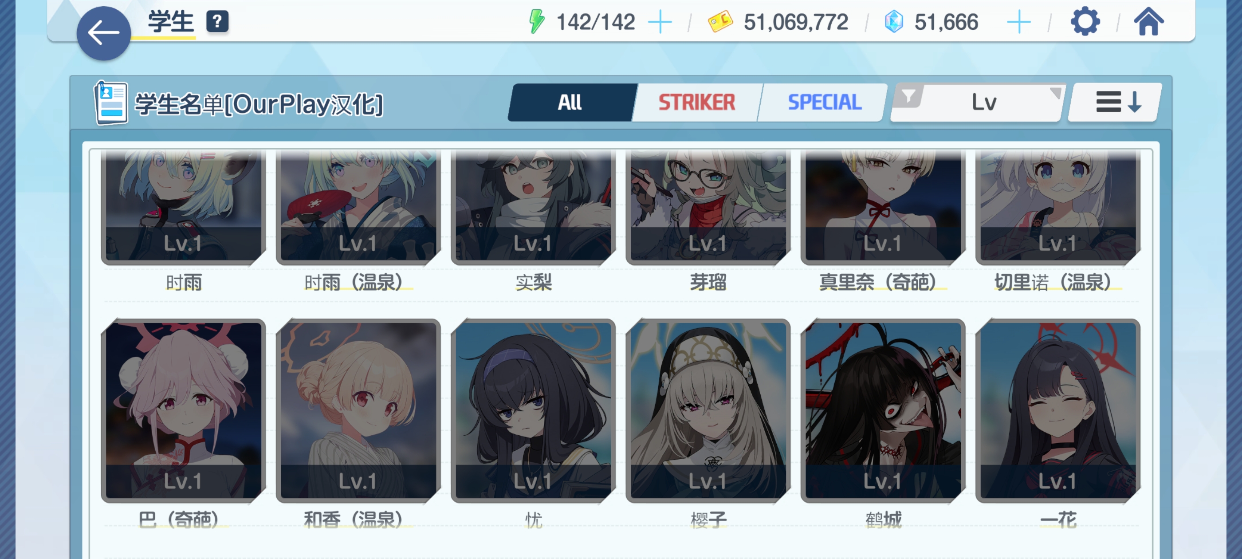Open the filter funnel icon

coord(908,95)
